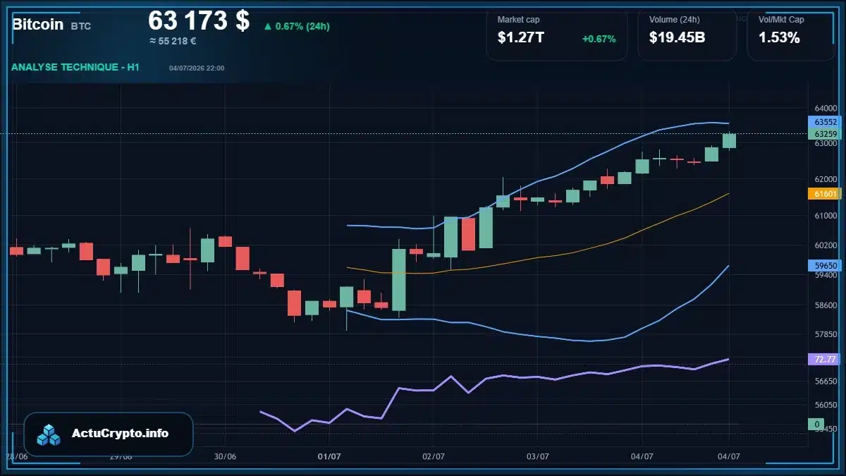Click the Volume (24h) card label
Image resolution: width=846 pixels, height=476 pixels.
point(674,20)
